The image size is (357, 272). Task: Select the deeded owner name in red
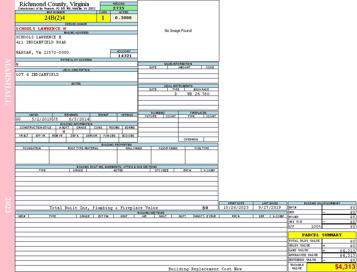pos(41,29)
